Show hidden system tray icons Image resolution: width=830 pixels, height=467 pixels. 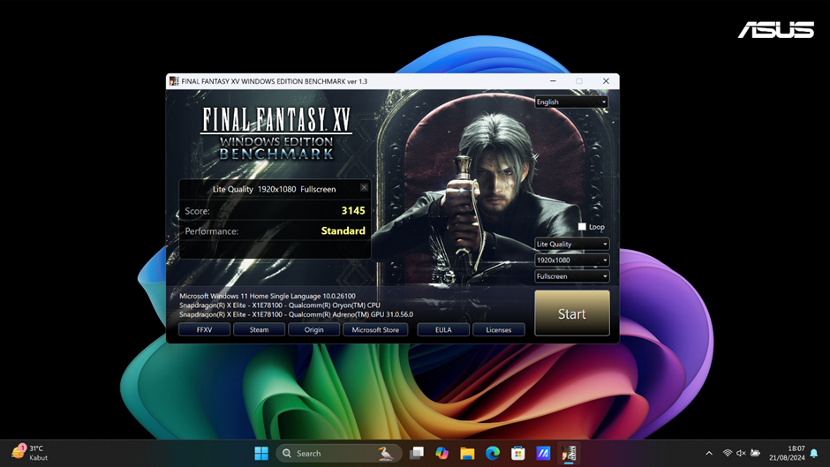[x=709, y=453]
